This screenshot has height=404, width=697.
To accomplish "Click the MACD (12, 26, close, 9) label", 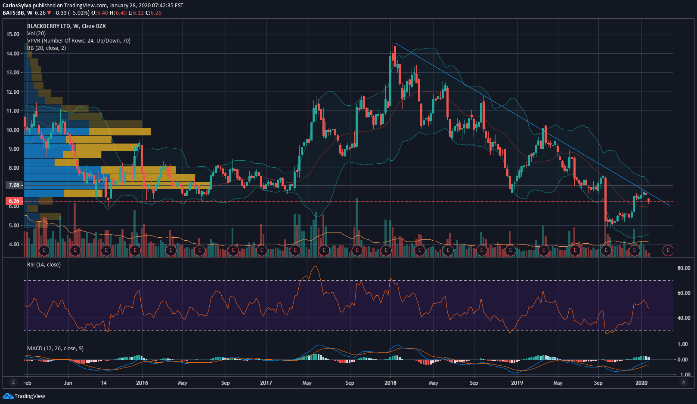I will pyautogui.click(x=55, y=348).
